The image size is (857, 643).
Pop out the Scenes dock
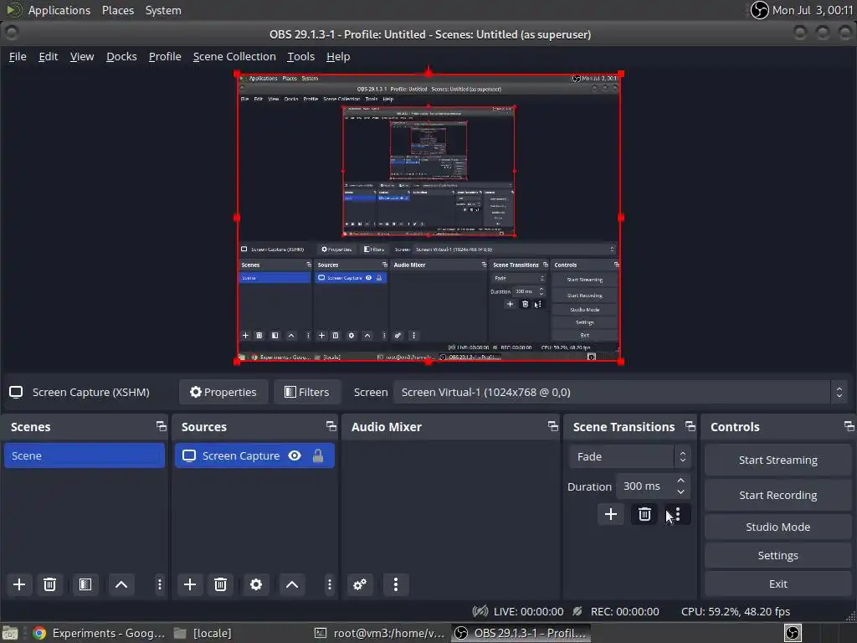pos(162,426)
